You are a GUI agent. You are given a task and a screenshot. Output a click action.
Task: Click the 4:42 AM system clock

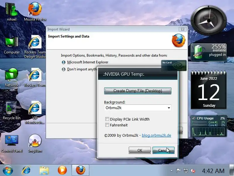pyautogui.click(x=213, y=171)
